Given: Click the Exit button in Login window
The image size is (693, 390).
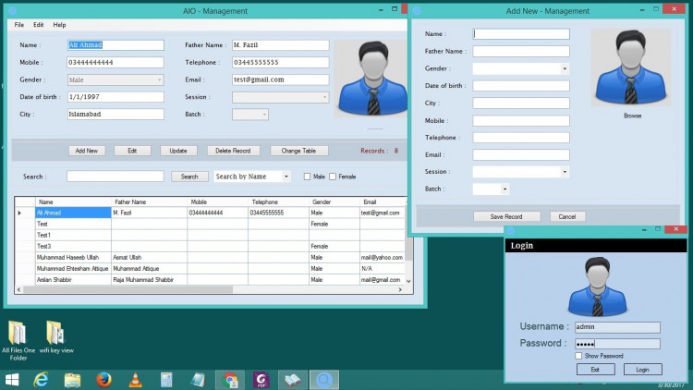Looking at the screenshot, I should [595, 370].
